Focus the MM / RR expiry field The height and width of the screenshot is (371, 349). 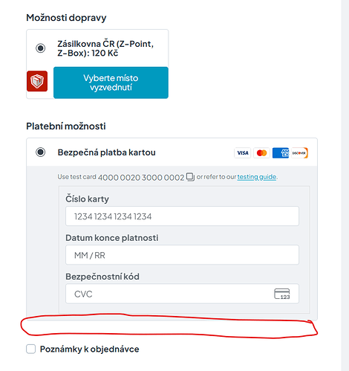click(182, 255)
